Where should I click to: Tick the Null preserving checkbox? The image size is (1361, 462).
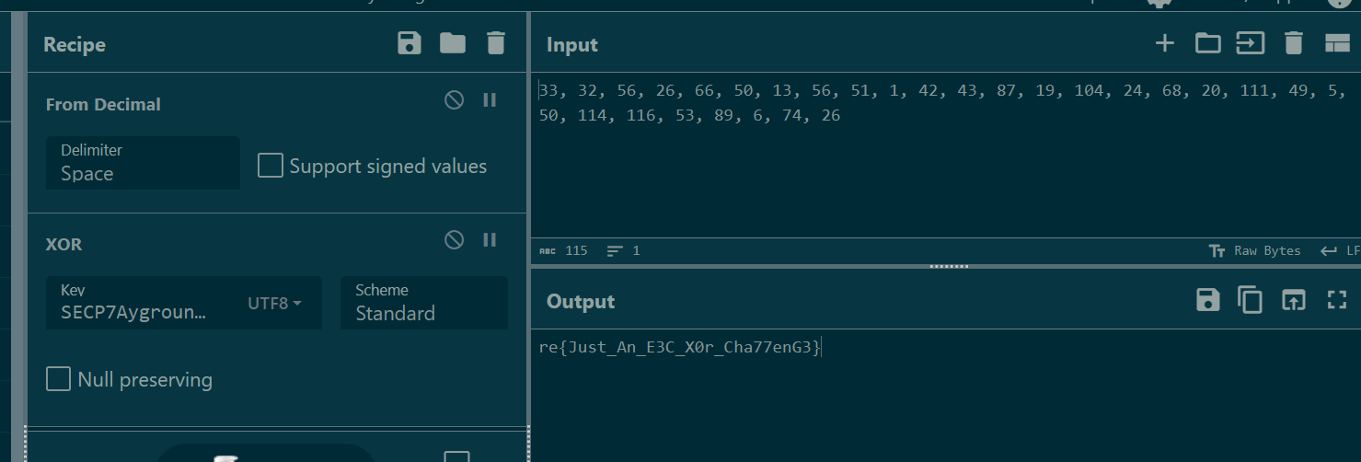coord(59,379)
